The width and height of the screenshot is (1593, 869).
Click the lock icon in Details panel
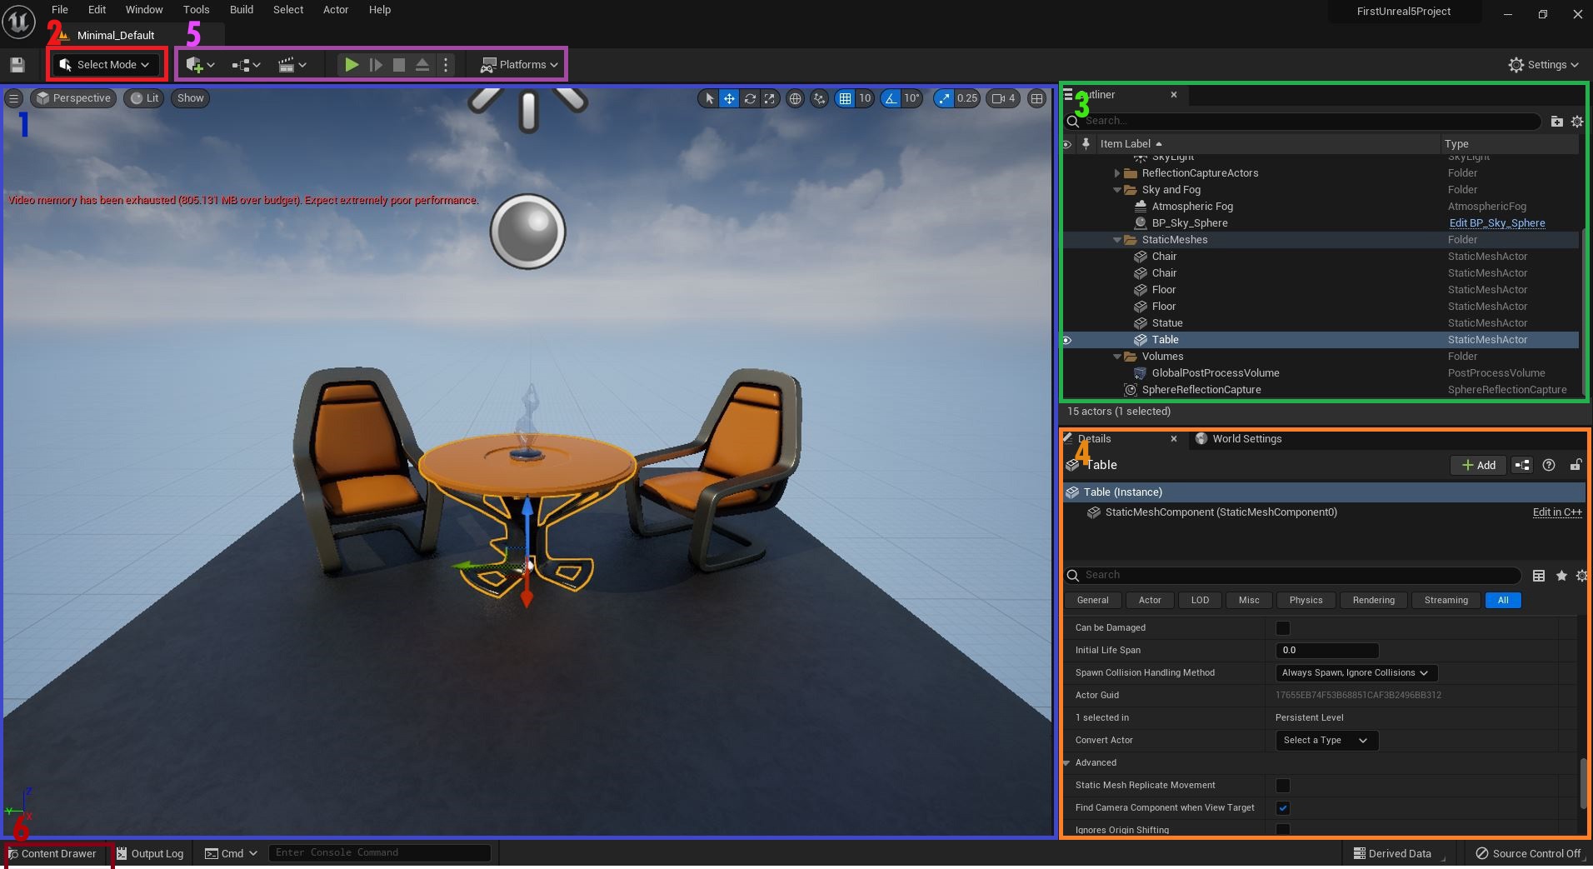click(x=1576, y=465)
